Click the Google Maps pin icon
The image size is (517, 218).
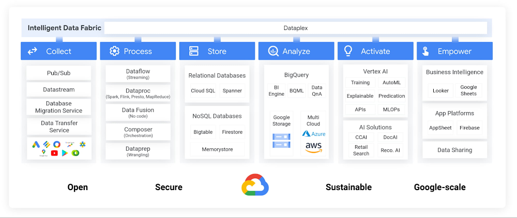(43, 152)
